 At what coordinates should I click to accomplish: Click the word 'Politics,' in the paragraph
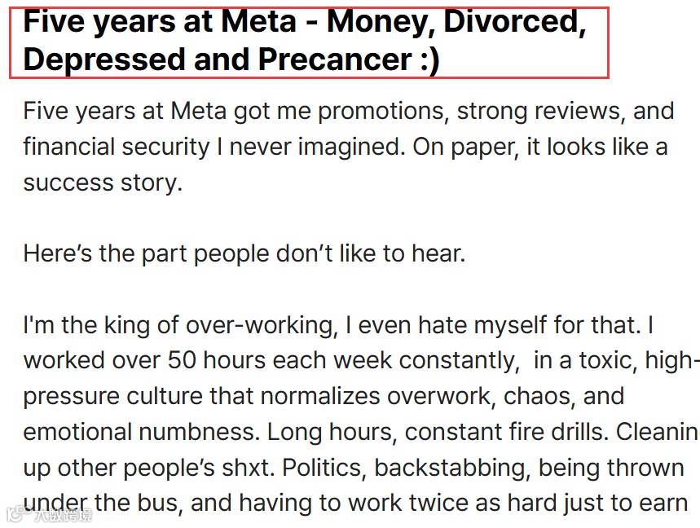[324, 469]
